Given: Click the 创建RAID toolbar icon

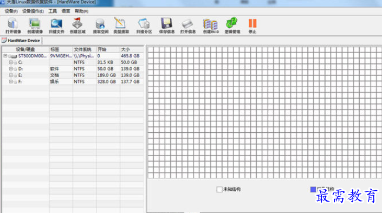Looking at the screenshot, I should 210,24.
